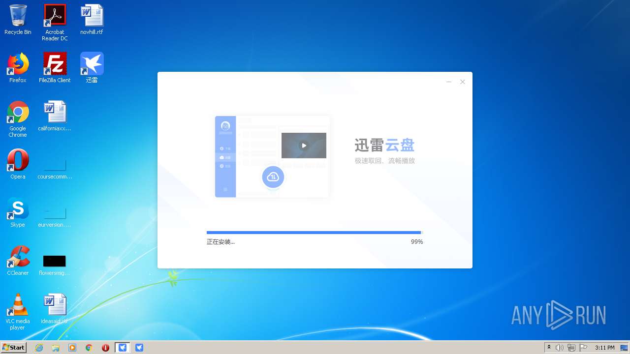Open FileZilla Client shortcut
This screenshot has width=630, height=354.
[x=55, y=68]
